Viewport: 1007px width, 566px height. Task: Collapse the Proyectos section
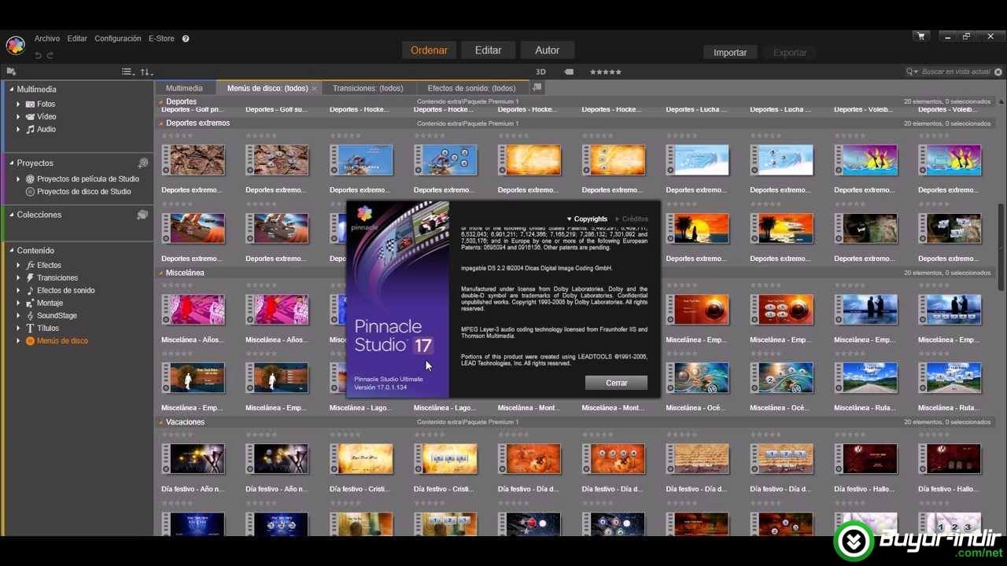click(x=12, y=163)
